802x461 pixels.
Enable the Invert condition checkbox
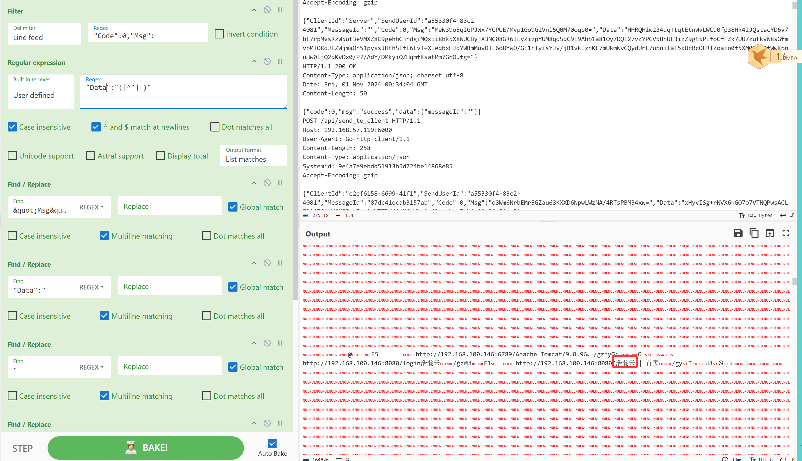[219, 34]
